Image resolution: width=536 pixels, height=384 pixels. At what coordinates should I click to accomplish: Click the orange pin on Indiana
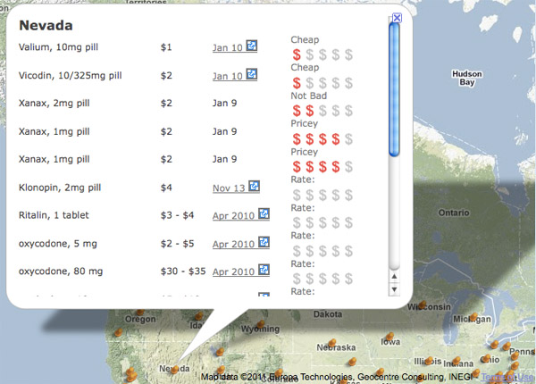click(456, 361)
